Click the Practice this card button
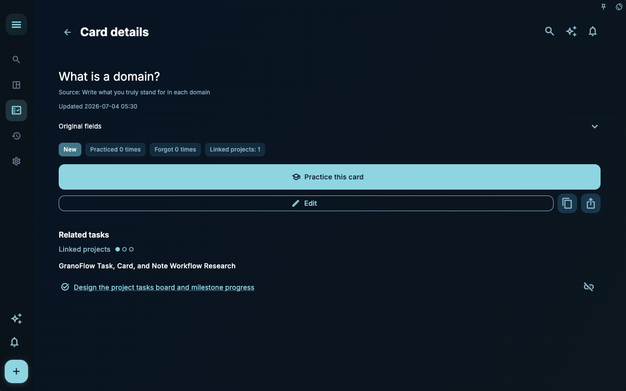The width and height of the screenshot is (626, 391). (330, 177)
